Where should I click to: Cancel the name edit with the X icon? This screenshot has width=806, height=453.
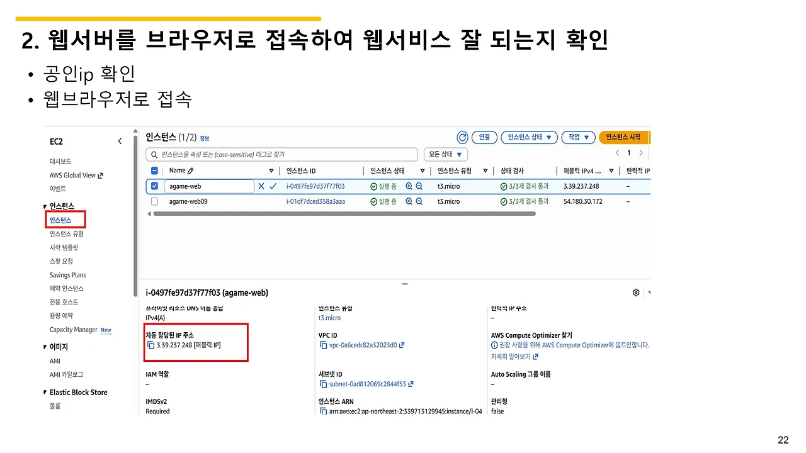point(261,186)
